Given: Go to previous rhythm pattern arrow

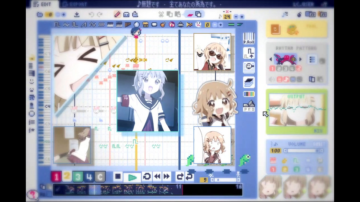Looking at the screenshot, I should 270,59.
